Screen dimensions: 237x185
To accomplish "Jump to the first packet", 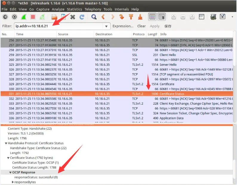I will coord(131,17).
